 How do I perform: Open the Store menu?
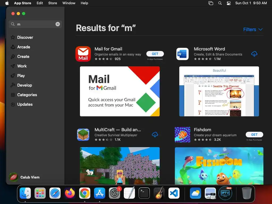[53, 3]
